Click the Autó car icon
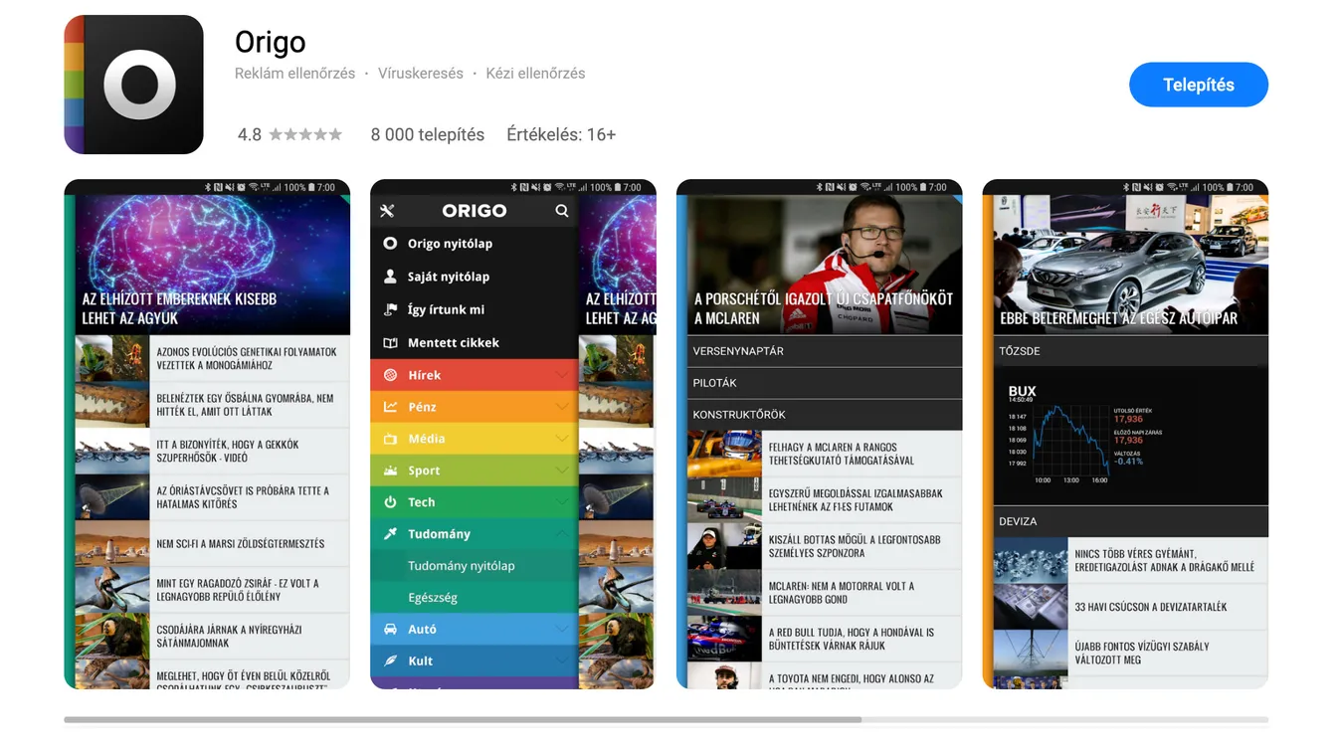 click(390, 629)
